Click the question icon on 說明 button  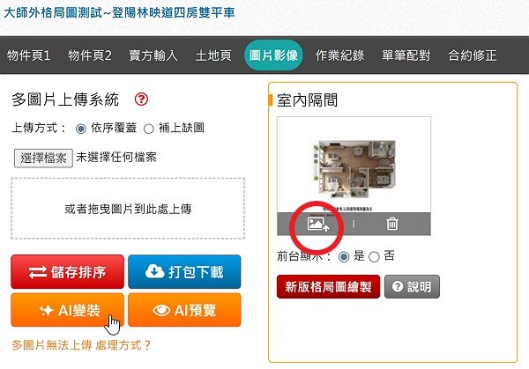398,287
